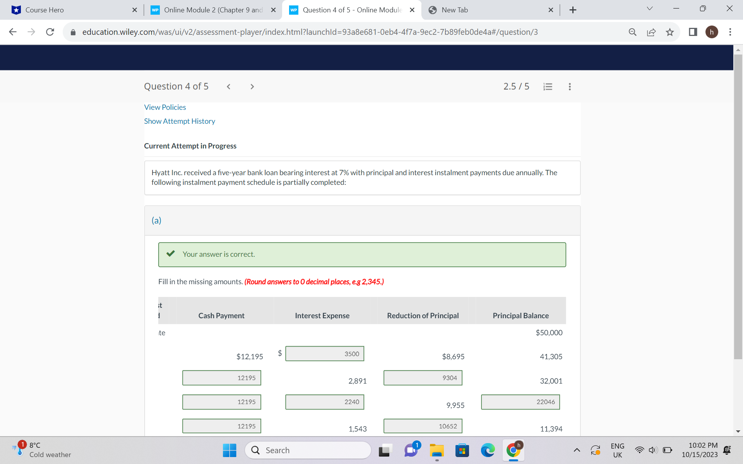The height and width of the screenshot is (464, 743).
Task: Bookmark this page with the star icon
Action: [670, 32]
